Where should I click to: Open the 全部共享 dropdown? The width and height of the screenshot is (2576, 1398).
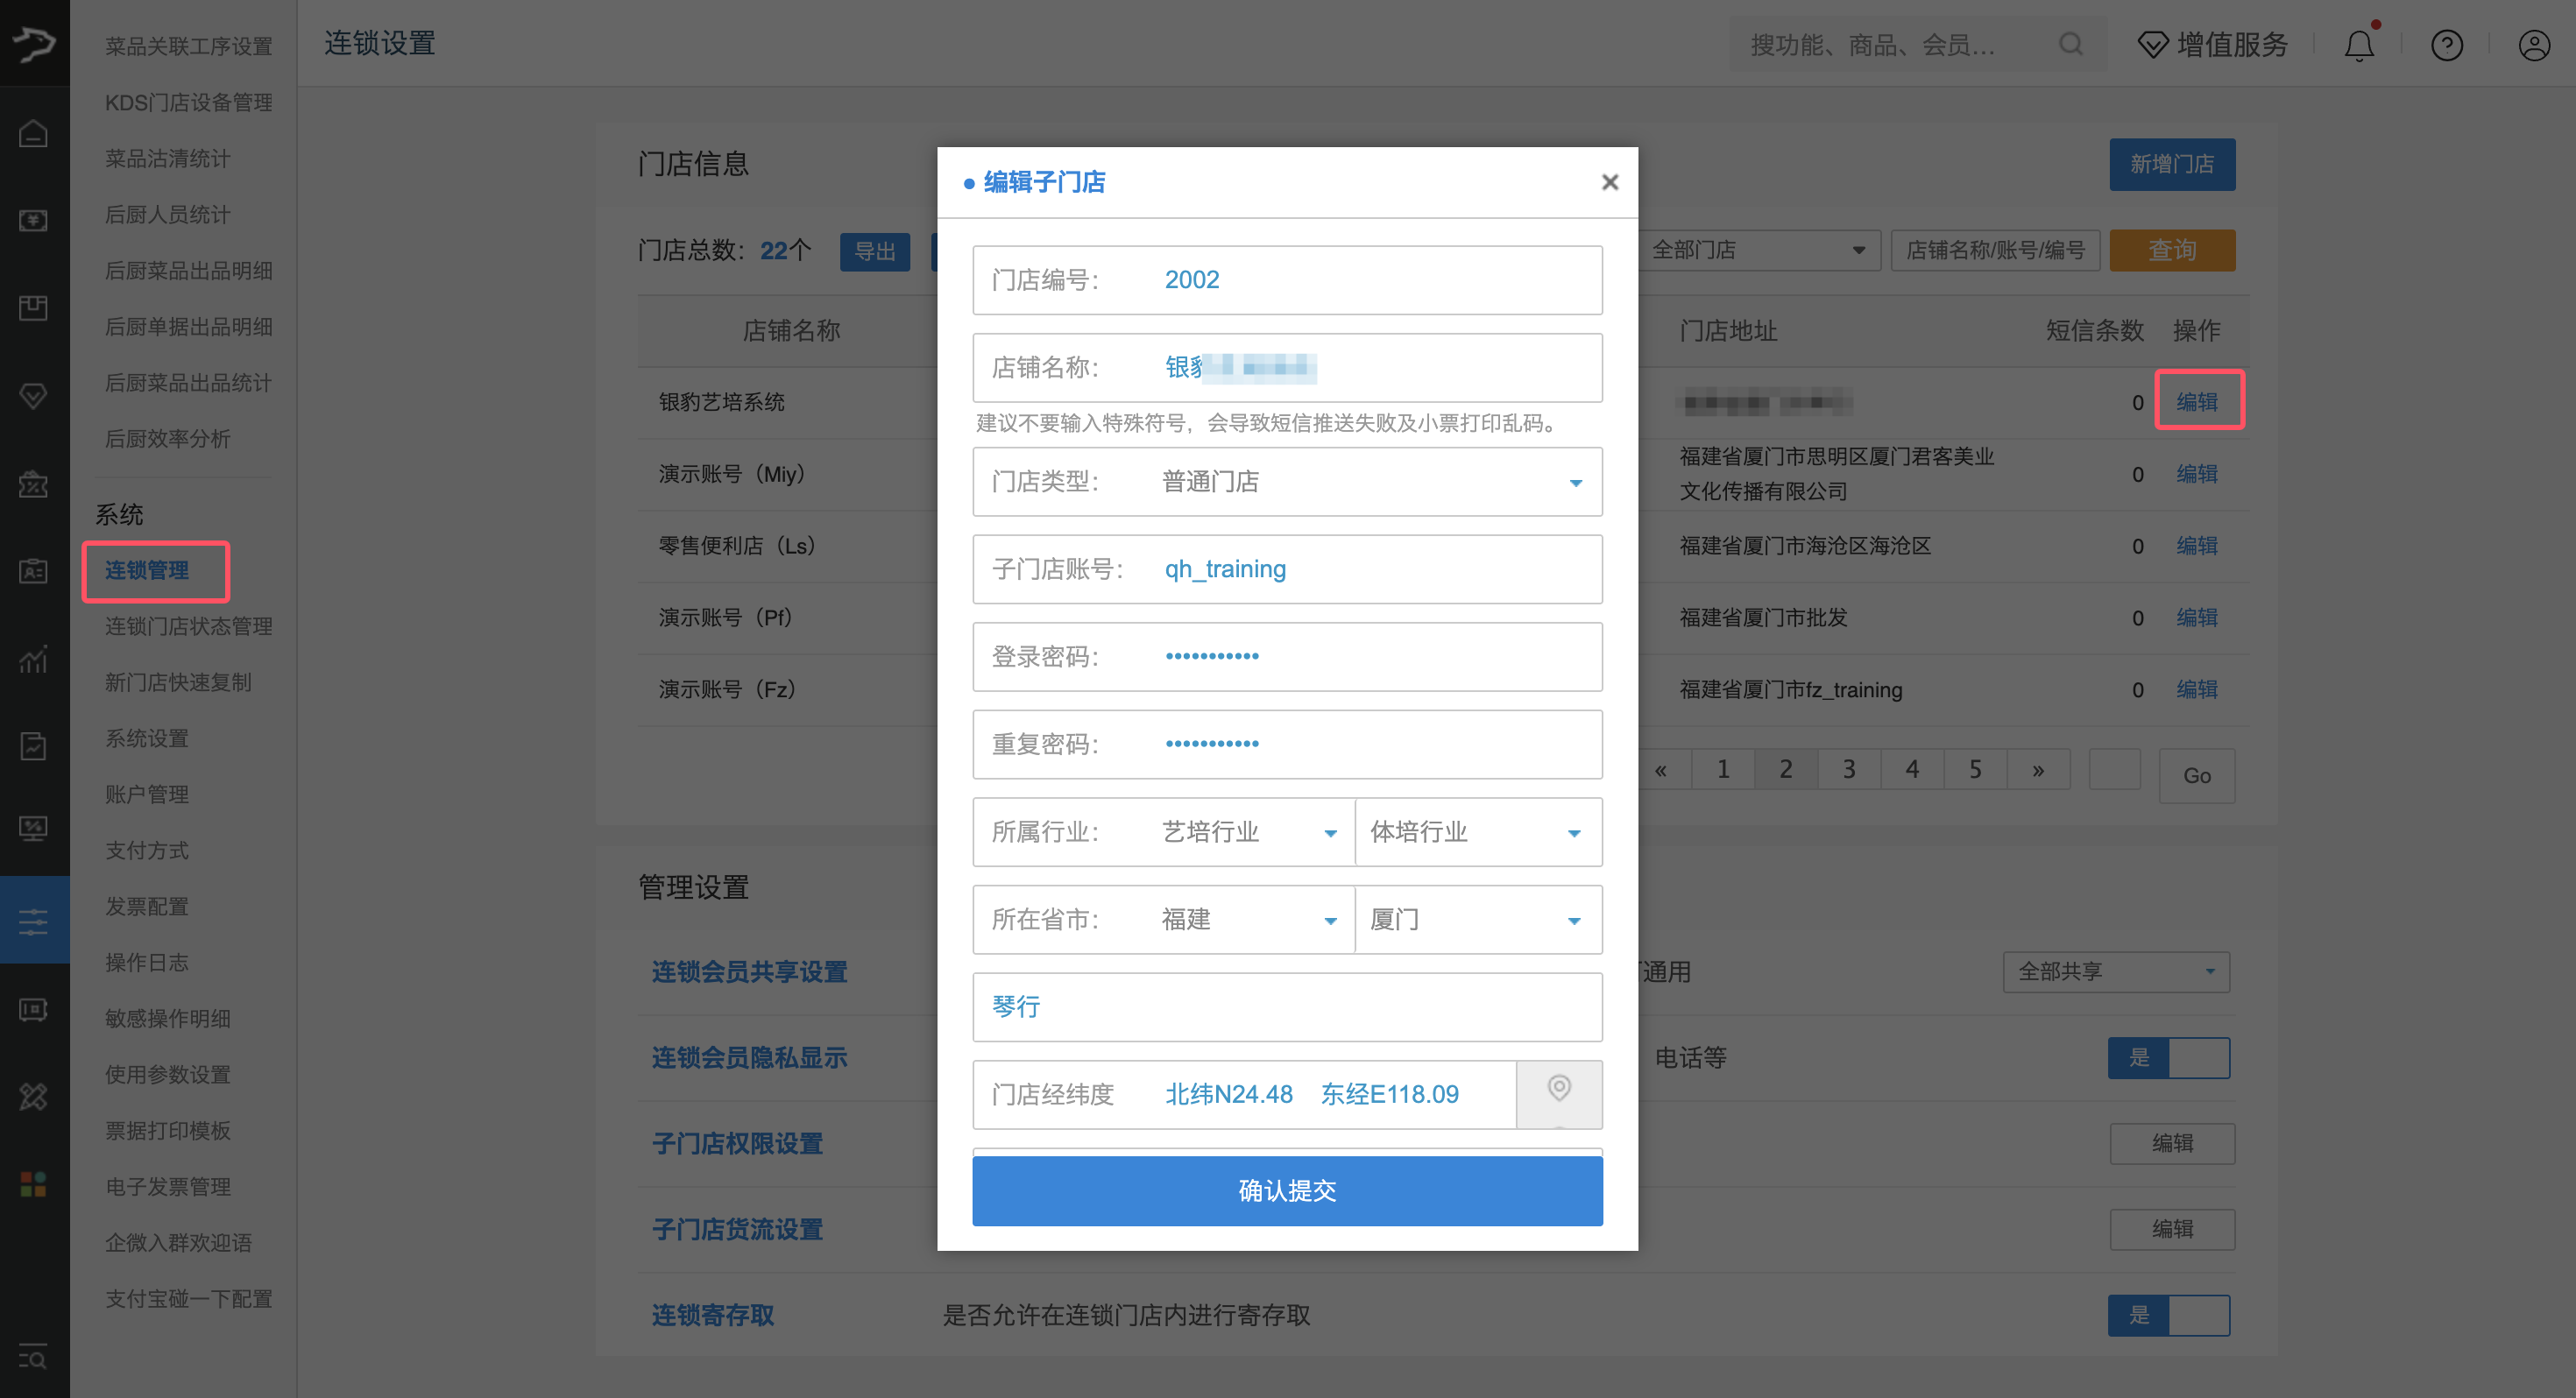pos(2116,971)
